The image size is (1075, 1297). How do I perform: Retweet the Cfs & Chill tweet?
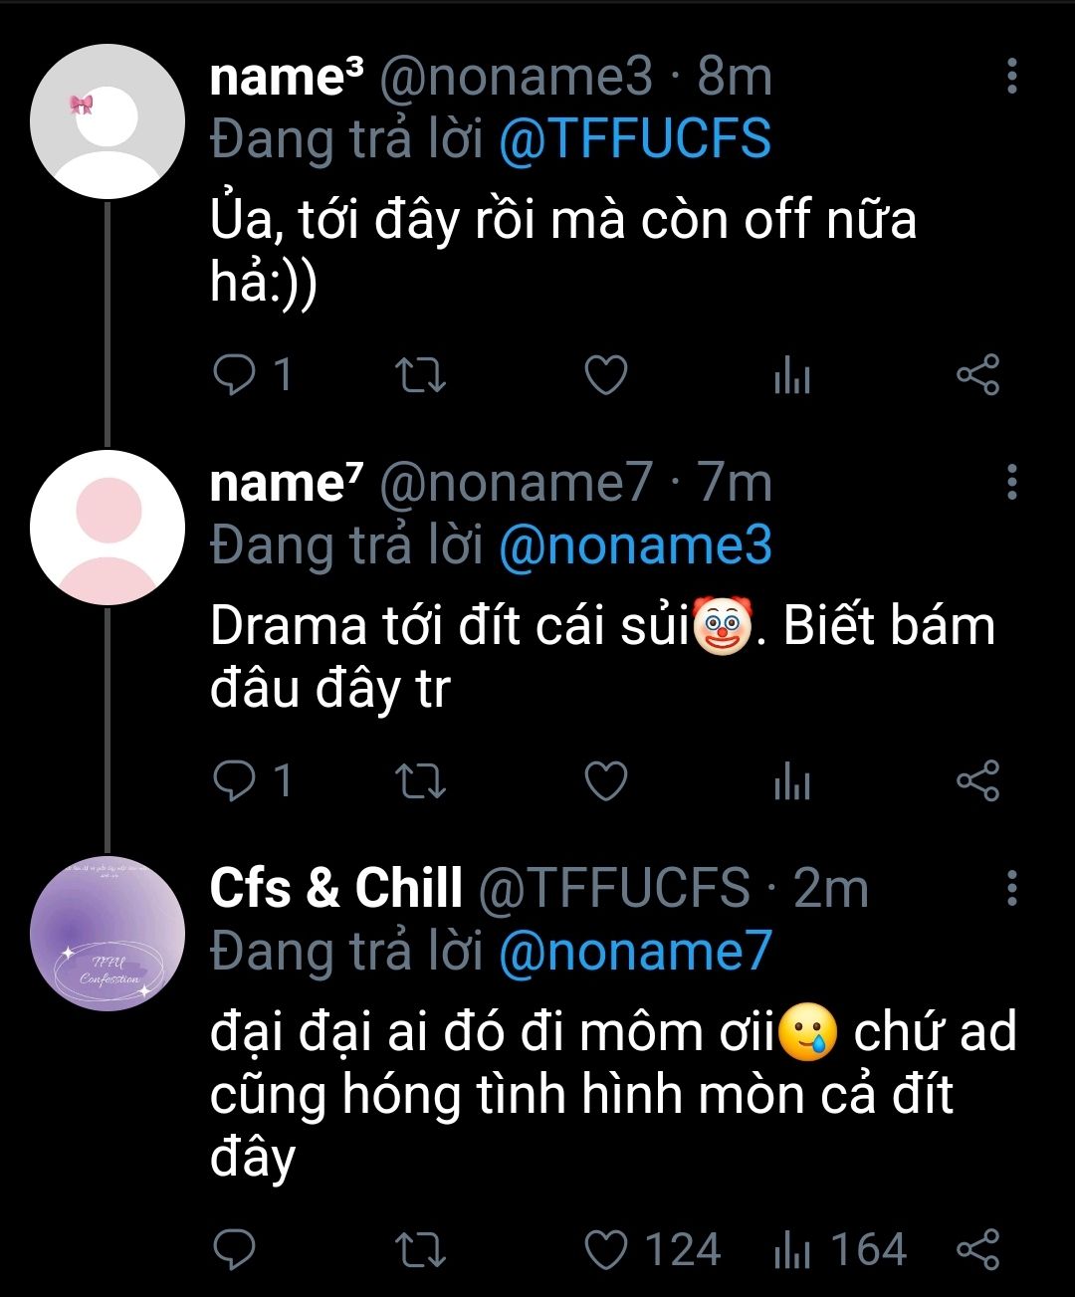point(420,1249)
